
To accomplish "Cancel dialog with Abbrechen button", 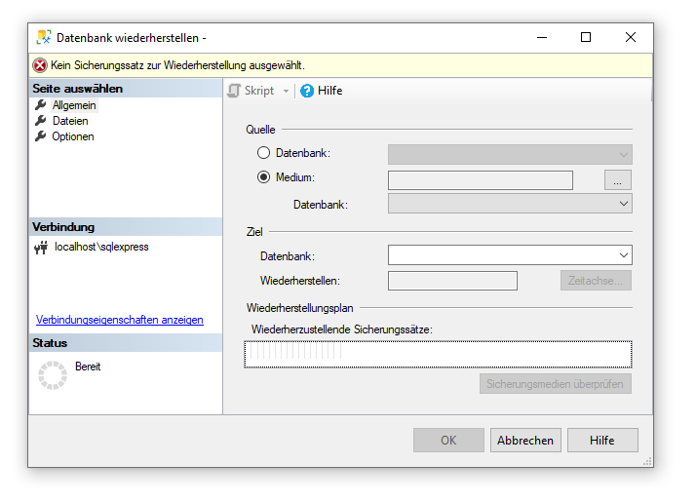I will click(x=525, y=441).
